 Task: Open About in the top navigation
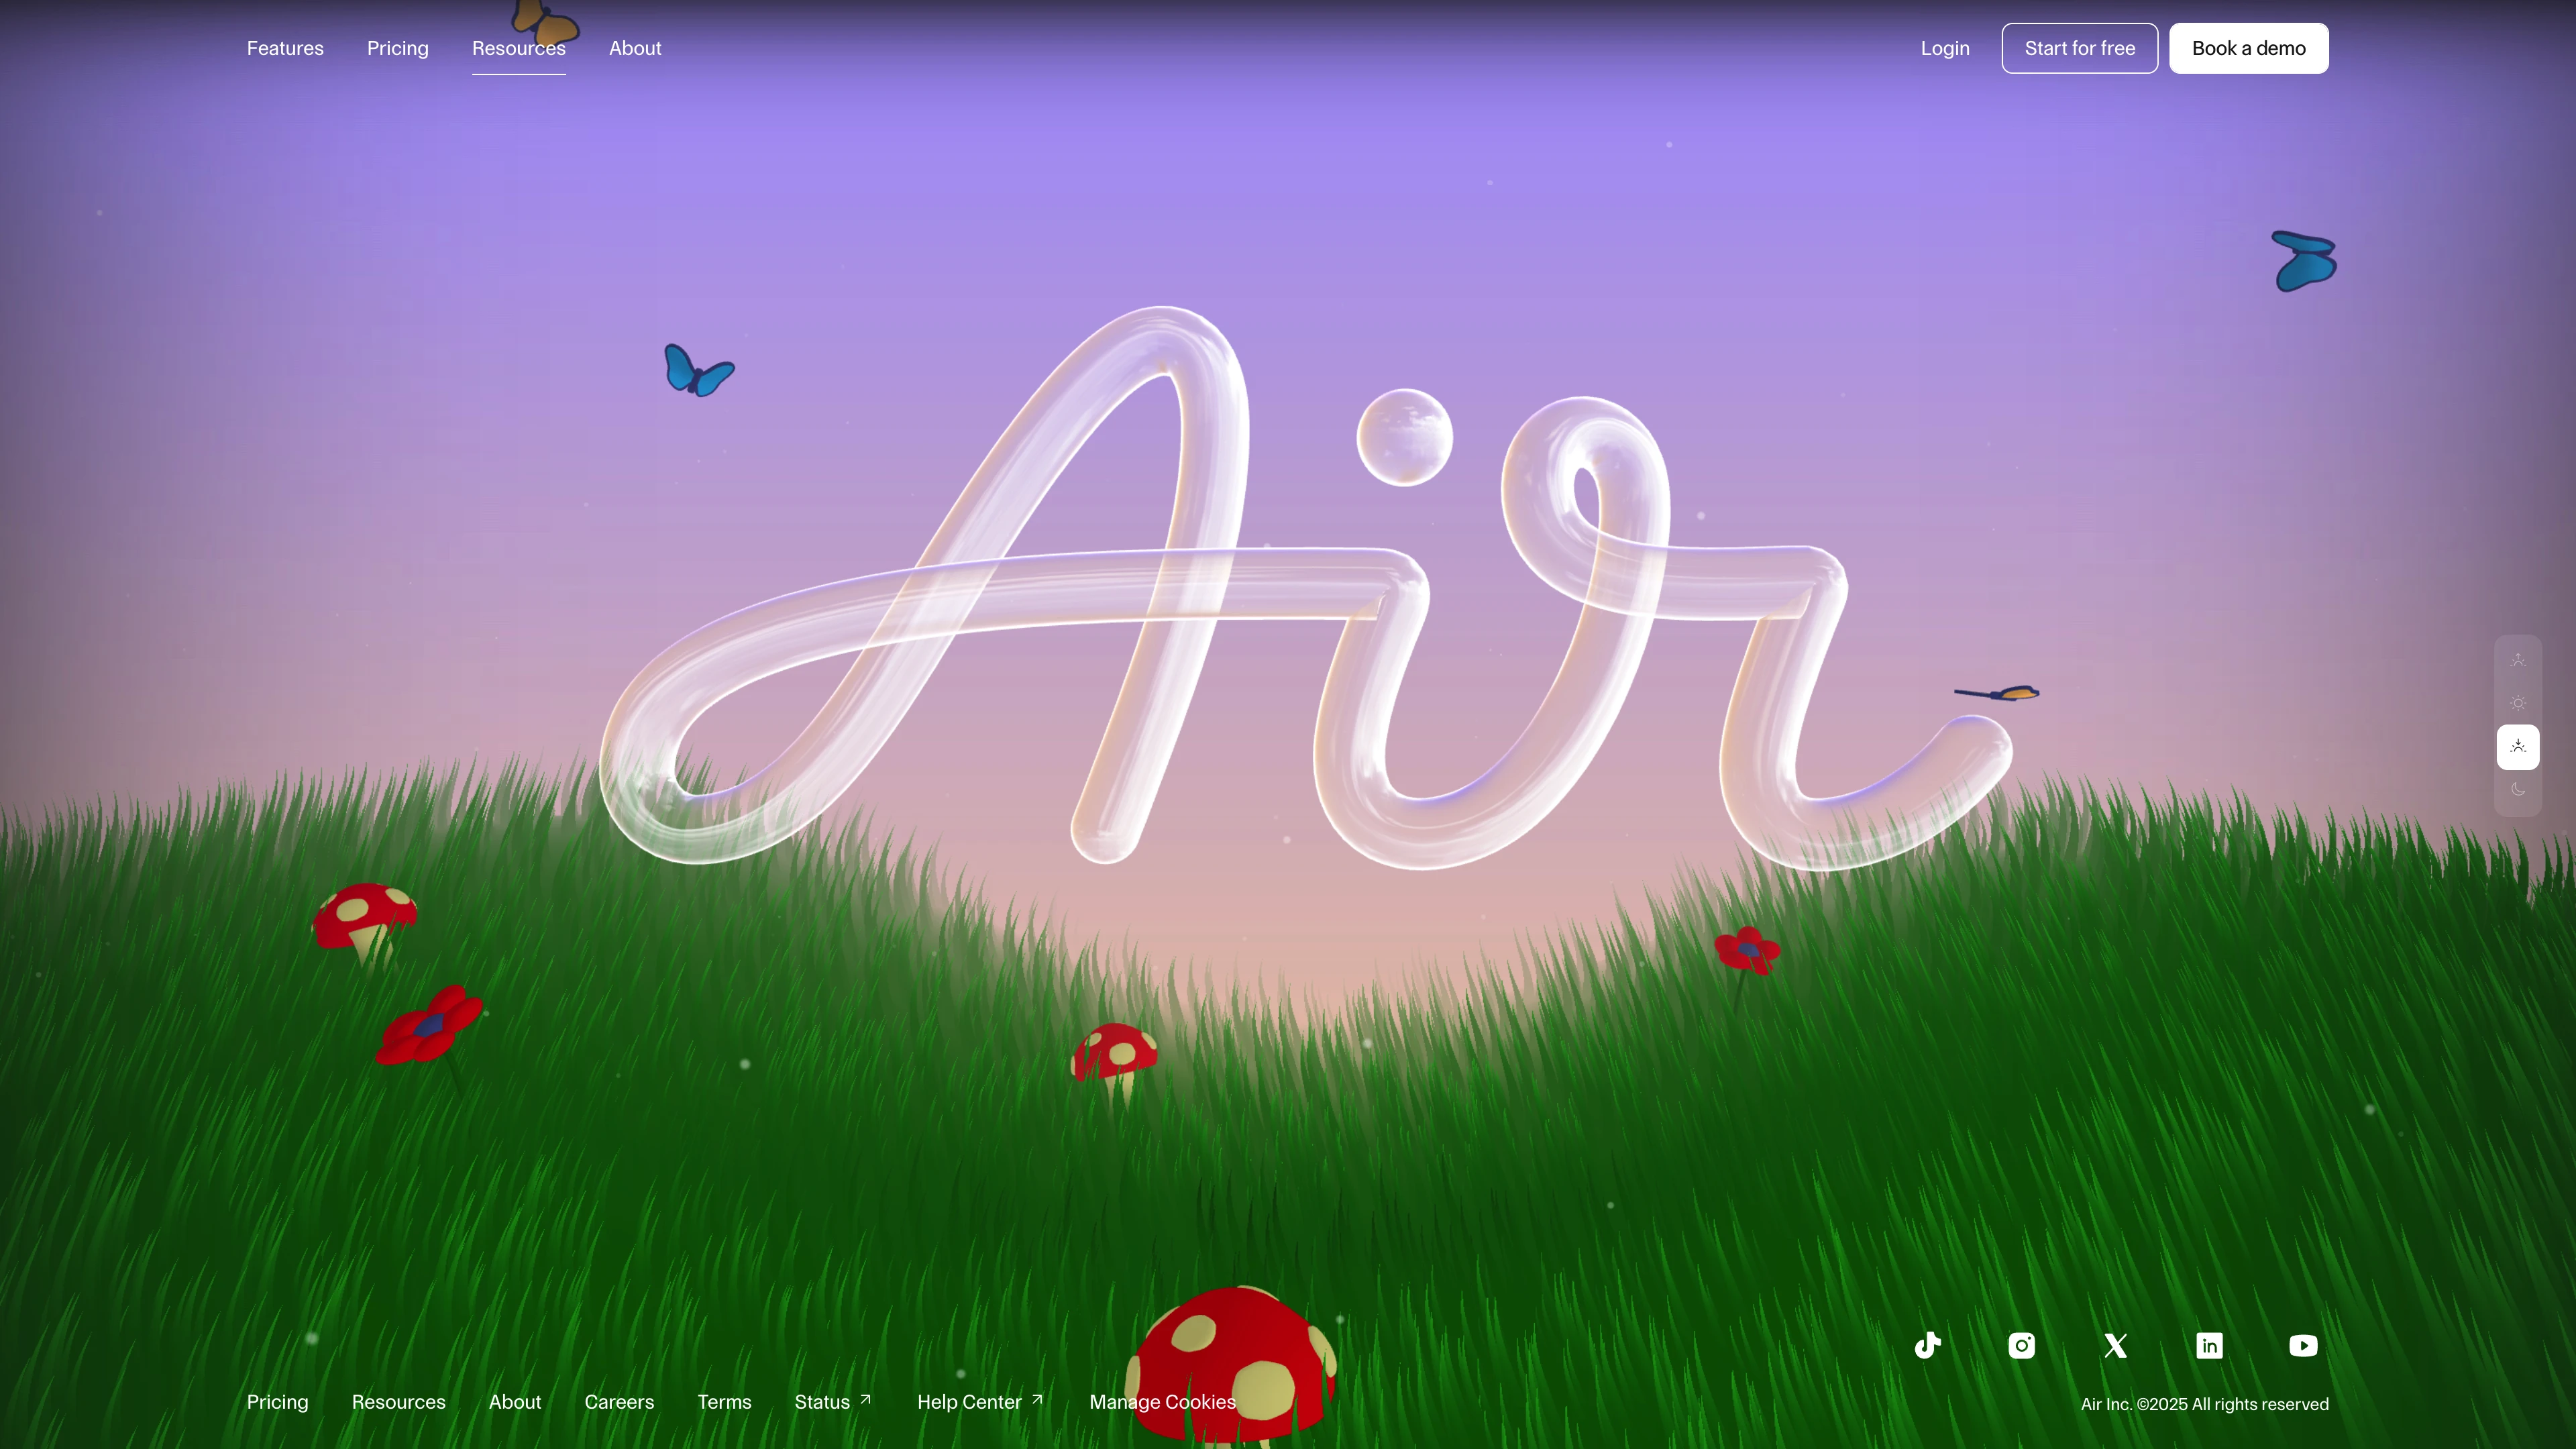pos(635,48)
